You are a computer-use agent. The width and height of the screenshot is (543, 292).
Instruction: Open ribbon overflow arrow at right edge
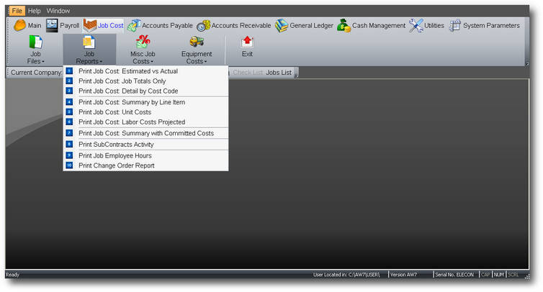[527, 64]
